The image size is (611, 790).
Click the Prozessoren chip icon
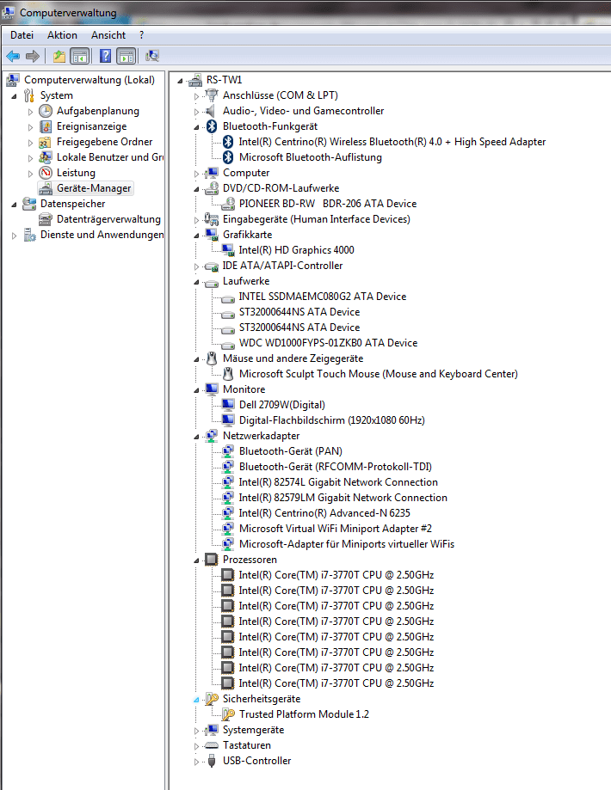coord(212,560)
